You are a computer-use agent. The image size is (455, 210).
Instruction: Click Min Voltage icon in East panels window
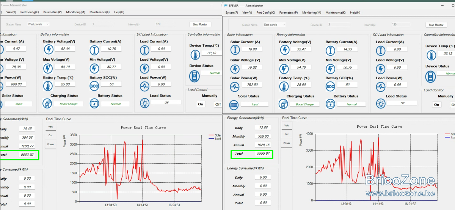[331, 69]
